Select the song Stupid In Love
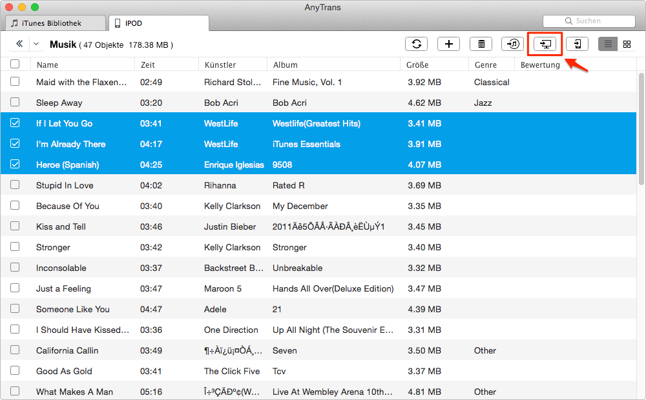 (x=65, y=185)
